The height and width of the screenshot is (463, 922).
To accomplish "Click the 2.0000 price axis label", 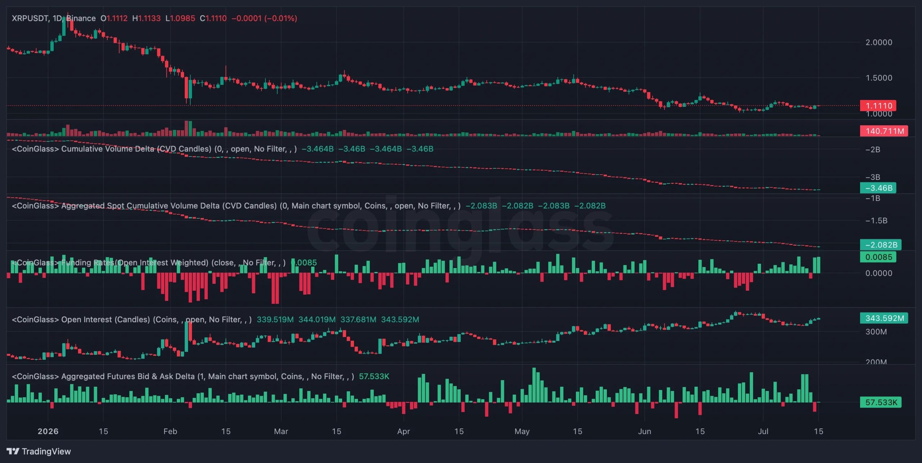I will click(879, 42).
